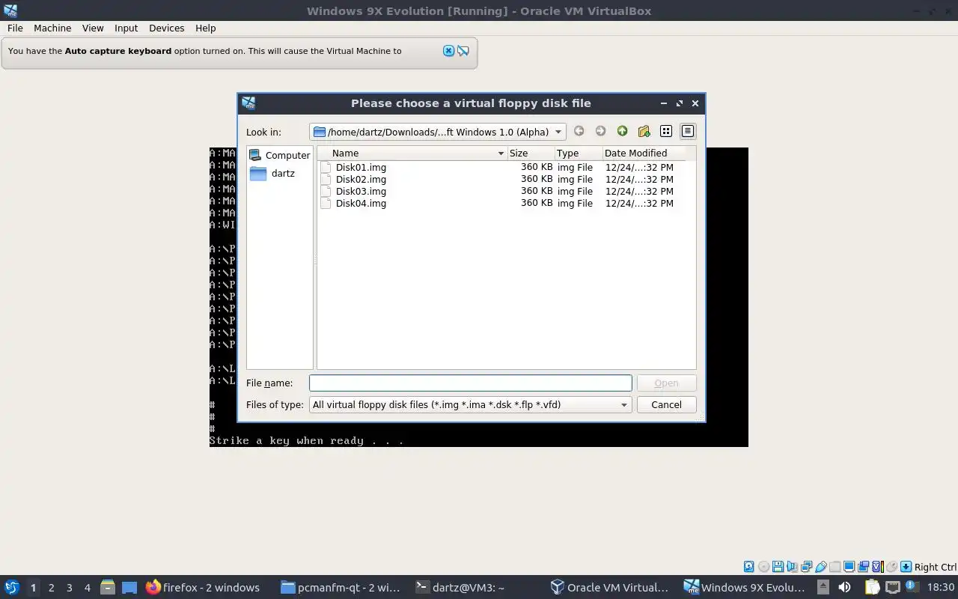This screenshot has height=599, width=958.
Task: Switch to workspace 2
Action: (51, 588)
